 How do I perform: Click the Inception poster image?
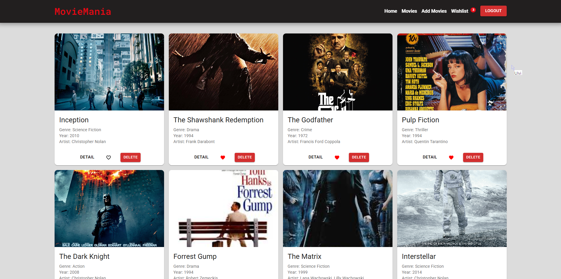109,72
